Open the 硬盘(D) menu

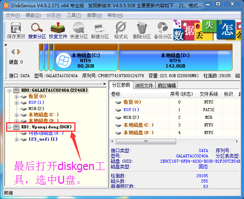(x=33, y=15)
